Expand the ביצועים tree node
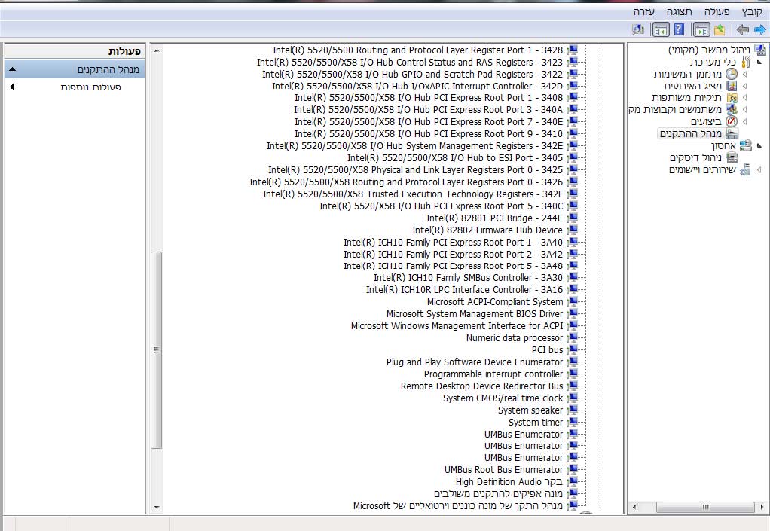This screenshot has width=770, height=531. [745, 121]
